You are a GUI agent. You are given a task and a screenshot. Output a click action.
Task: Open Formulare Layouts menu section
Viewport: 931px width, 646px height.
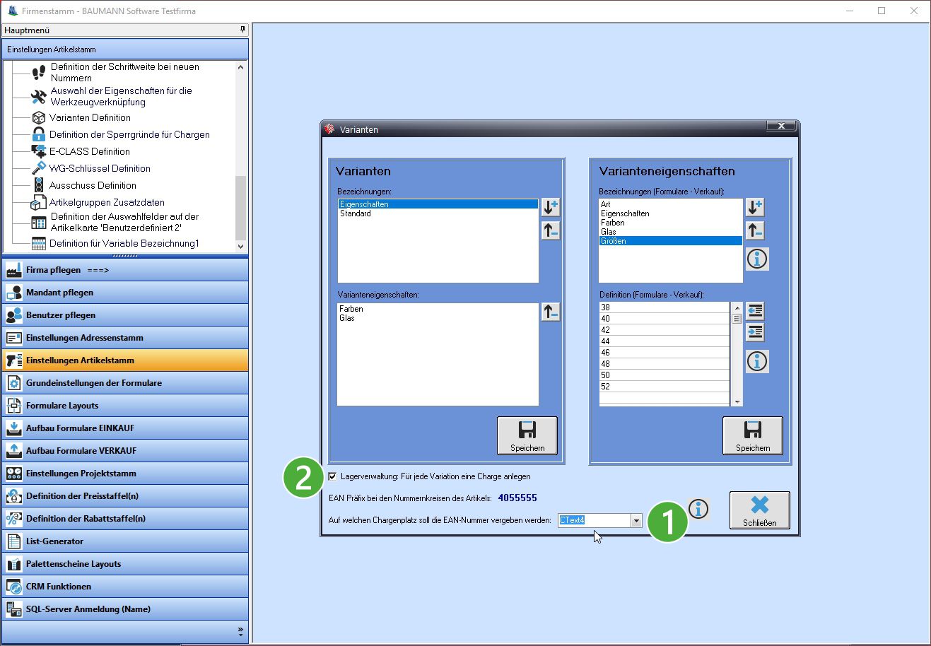[125, 406]
